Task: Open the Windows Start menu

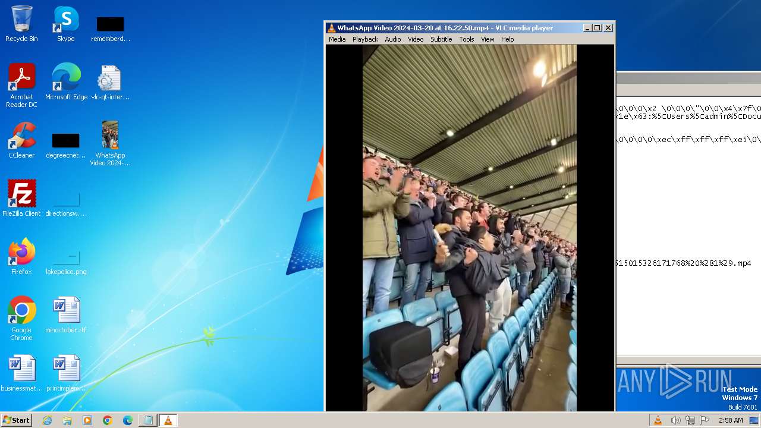Action: coord(16,420)
